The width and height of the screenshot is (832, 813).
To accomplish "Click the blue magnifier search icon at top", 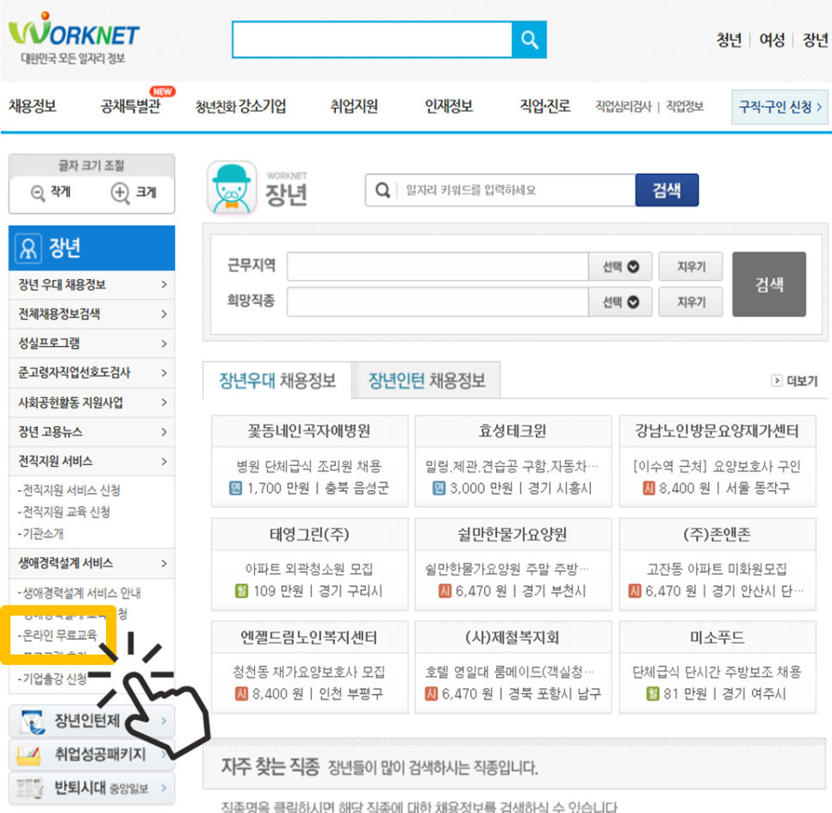I will pos(529,40).
